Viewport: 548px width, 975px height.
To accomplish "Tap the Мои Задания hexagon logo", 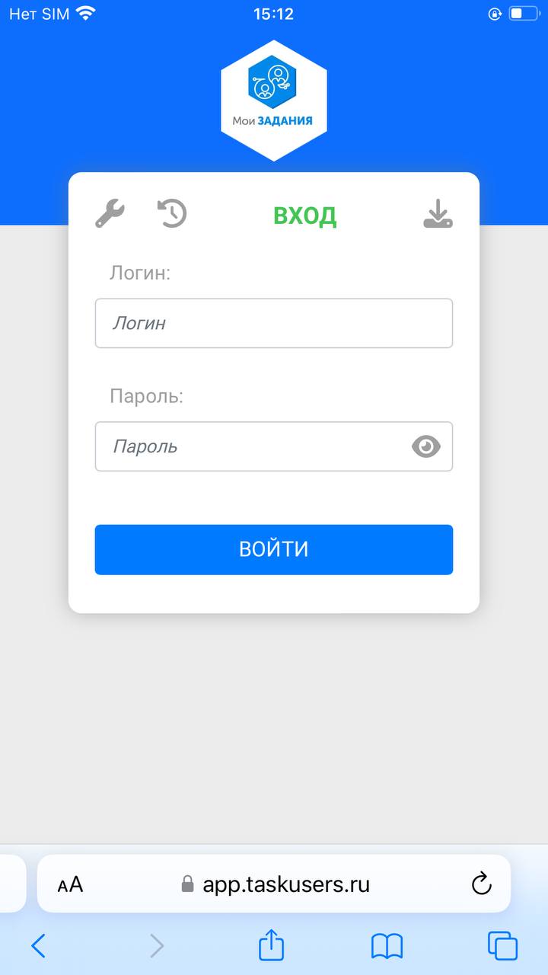I will pos(274,101).
